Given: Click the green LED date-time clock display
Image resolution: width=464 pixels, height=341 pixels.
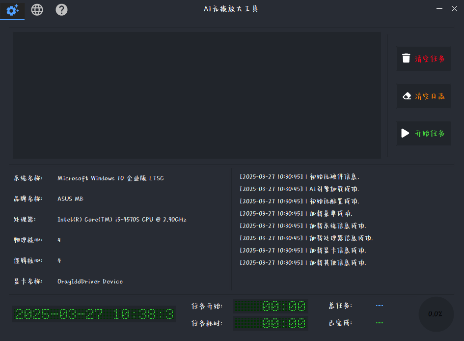Looking at the screenshot, I should (x=94, y=314).
